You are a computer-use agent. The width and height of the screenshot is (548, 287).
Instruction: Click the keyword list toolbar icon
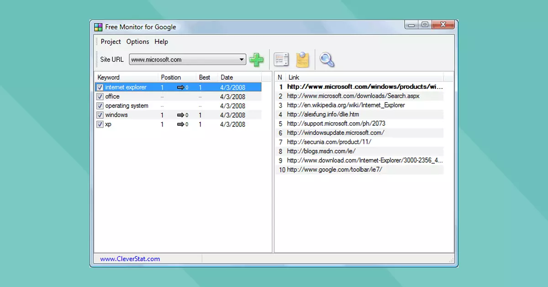tap(281, 60)
